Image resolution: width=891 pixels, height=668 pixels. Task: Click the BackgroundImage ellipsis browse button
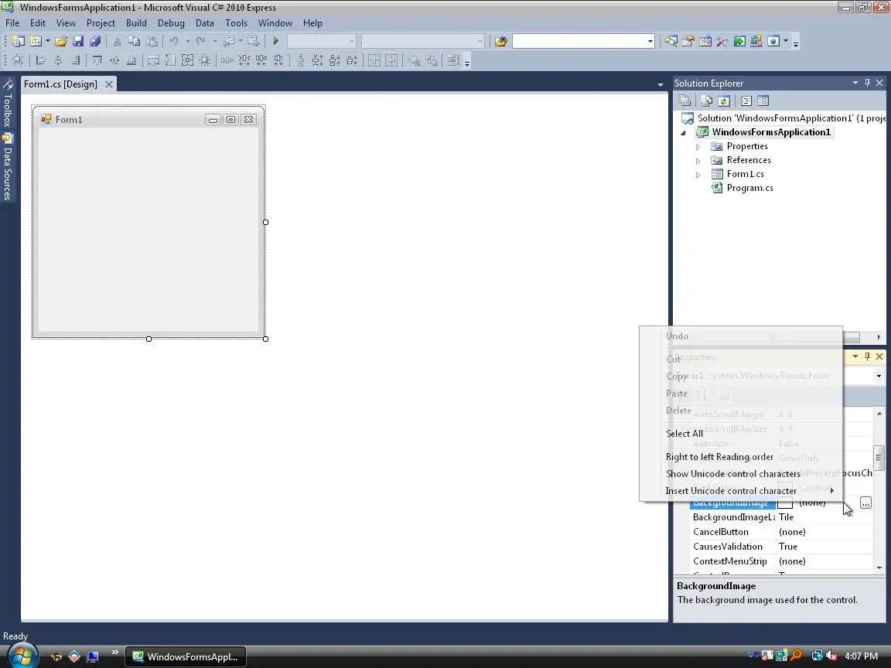click(x=865, y=503)
